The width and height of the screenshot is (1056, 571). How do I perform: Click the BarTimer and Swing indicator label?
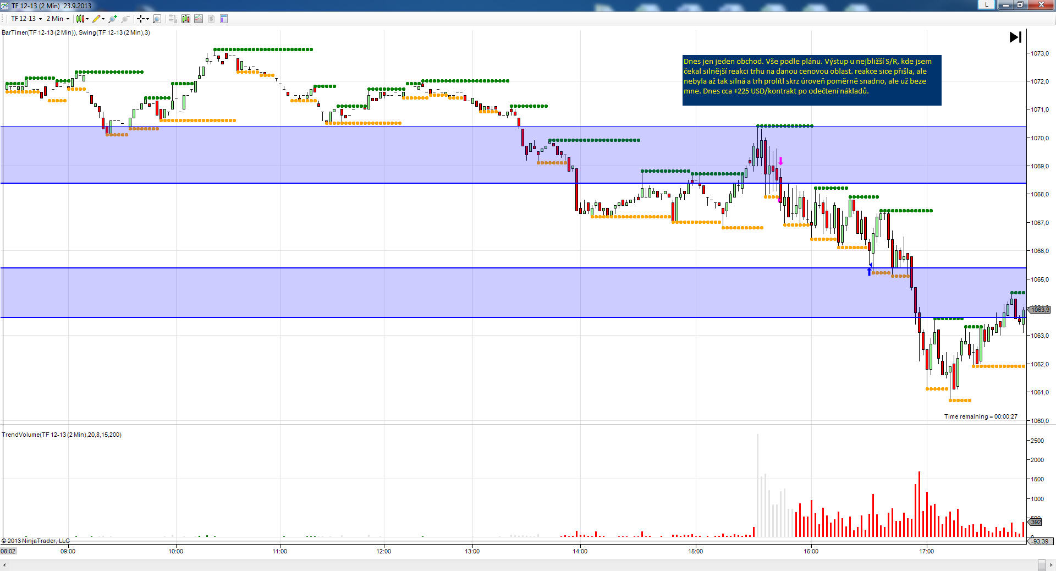[76, 32]
